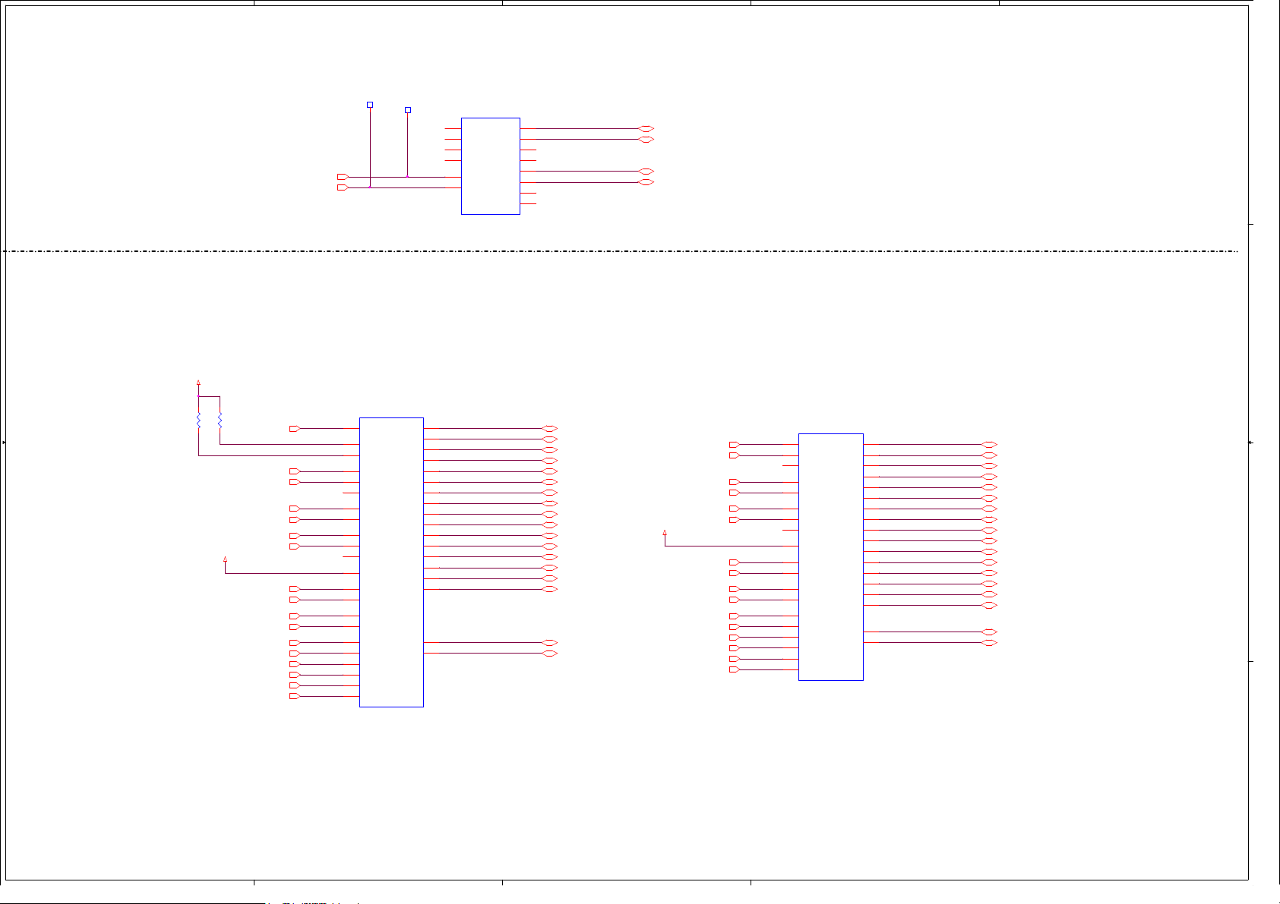The height and width of the screenshot is (904, 1280).
Task: Select the bottommost output port of the right block
Action: [x=989, y=643]
